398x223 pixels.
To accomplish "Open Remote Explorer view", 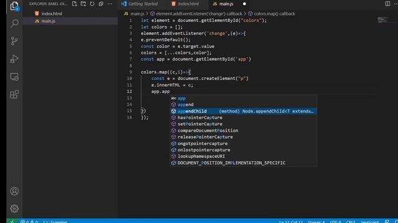I will 14,77.
